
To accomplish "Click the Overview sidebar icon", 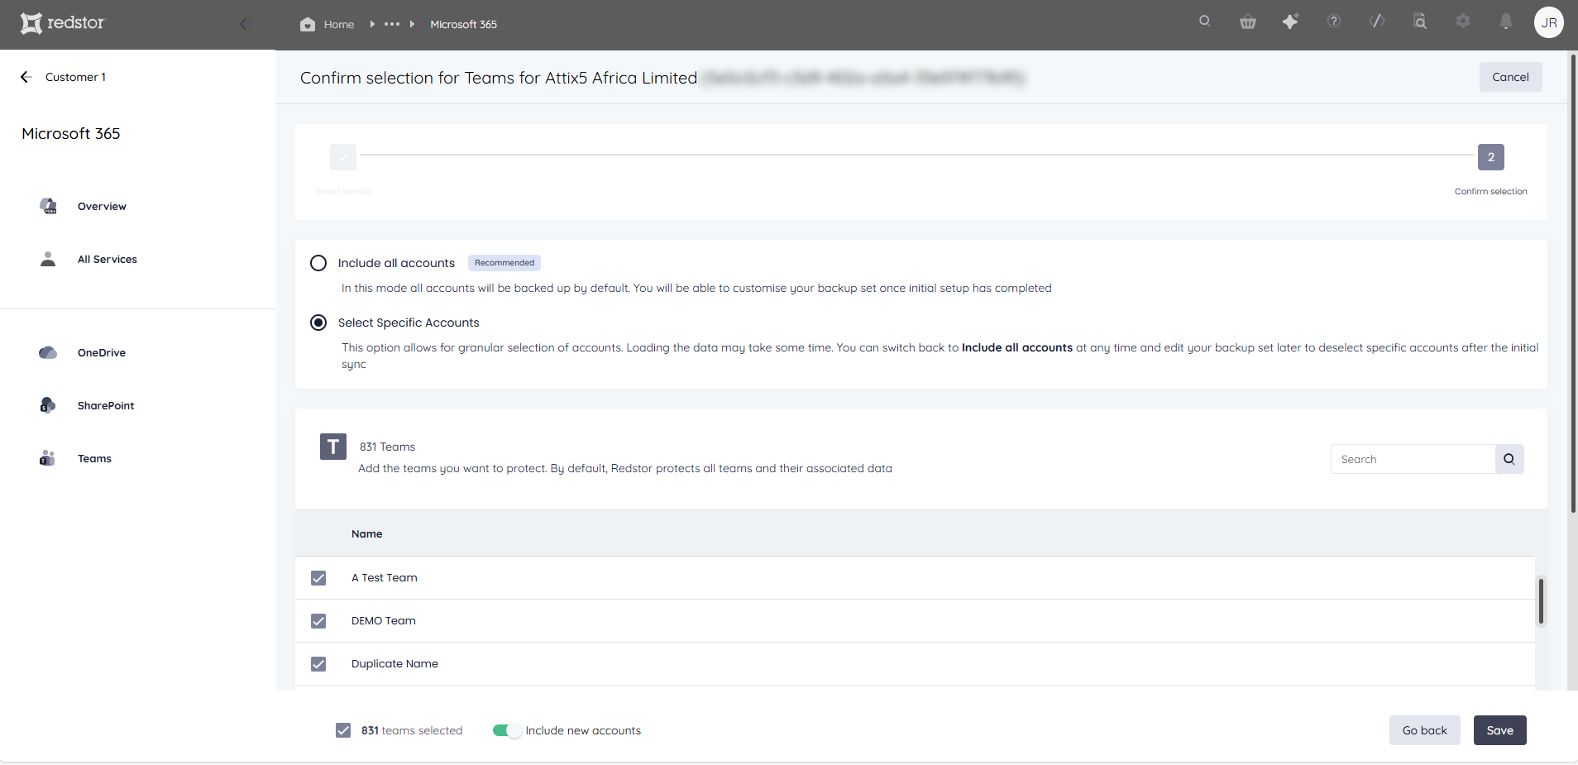I will 48,206.
